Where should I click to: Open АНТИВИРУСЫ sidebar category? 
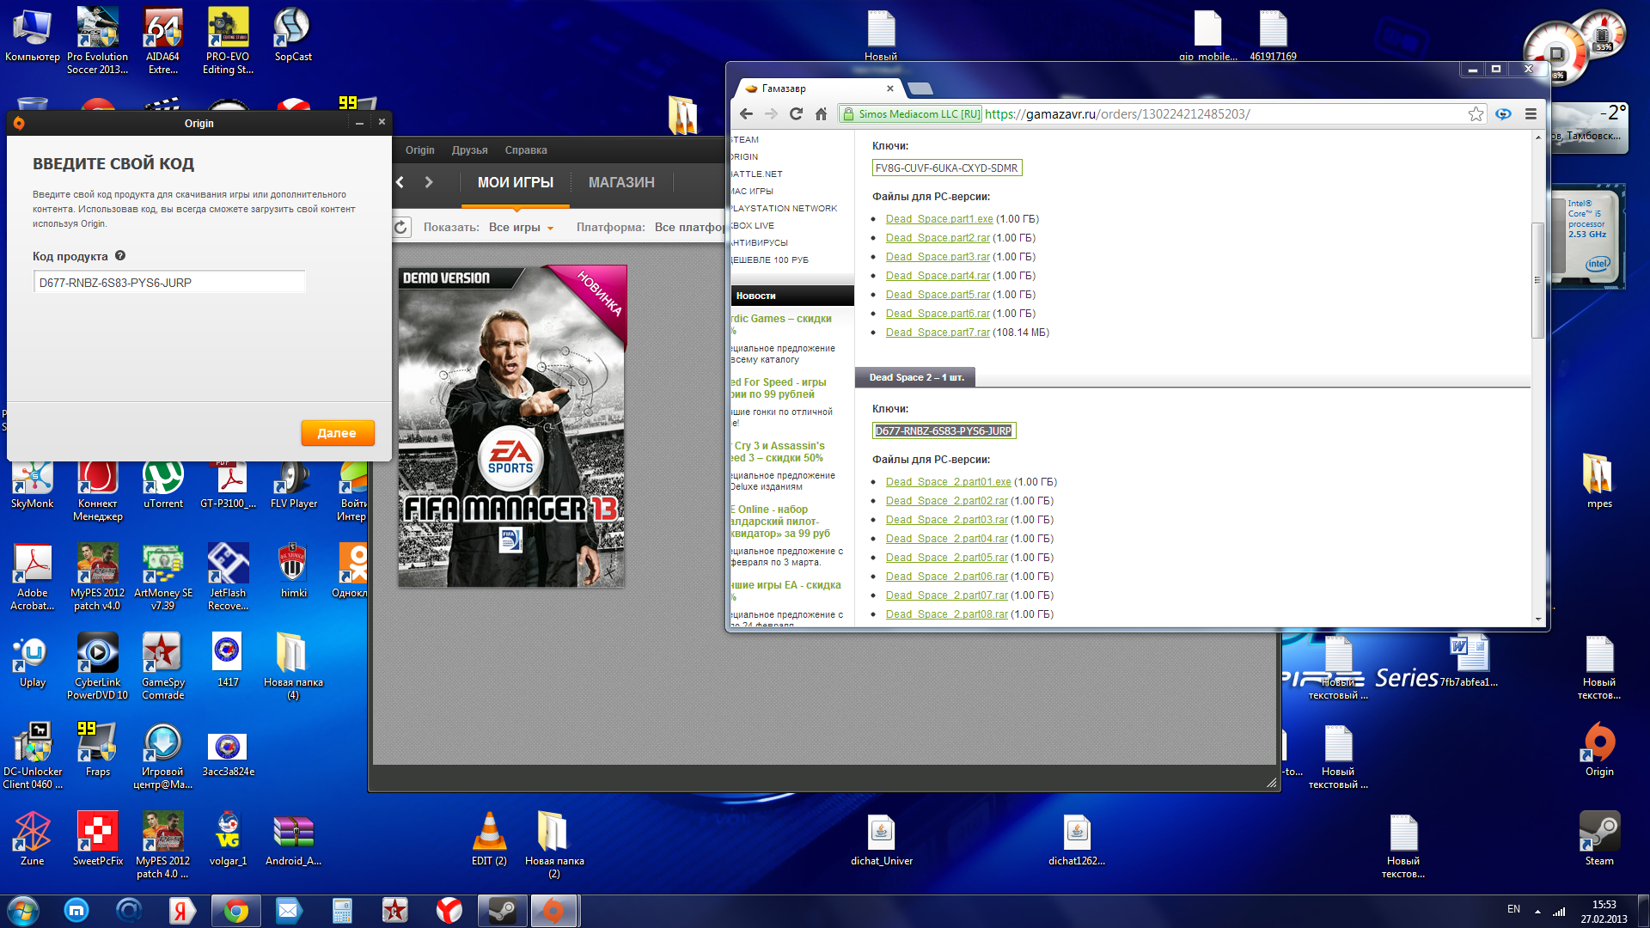tap(760, 242)
